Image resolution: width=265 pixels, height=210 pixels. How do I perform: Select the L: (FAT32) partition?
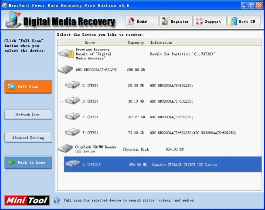(163, 164)
